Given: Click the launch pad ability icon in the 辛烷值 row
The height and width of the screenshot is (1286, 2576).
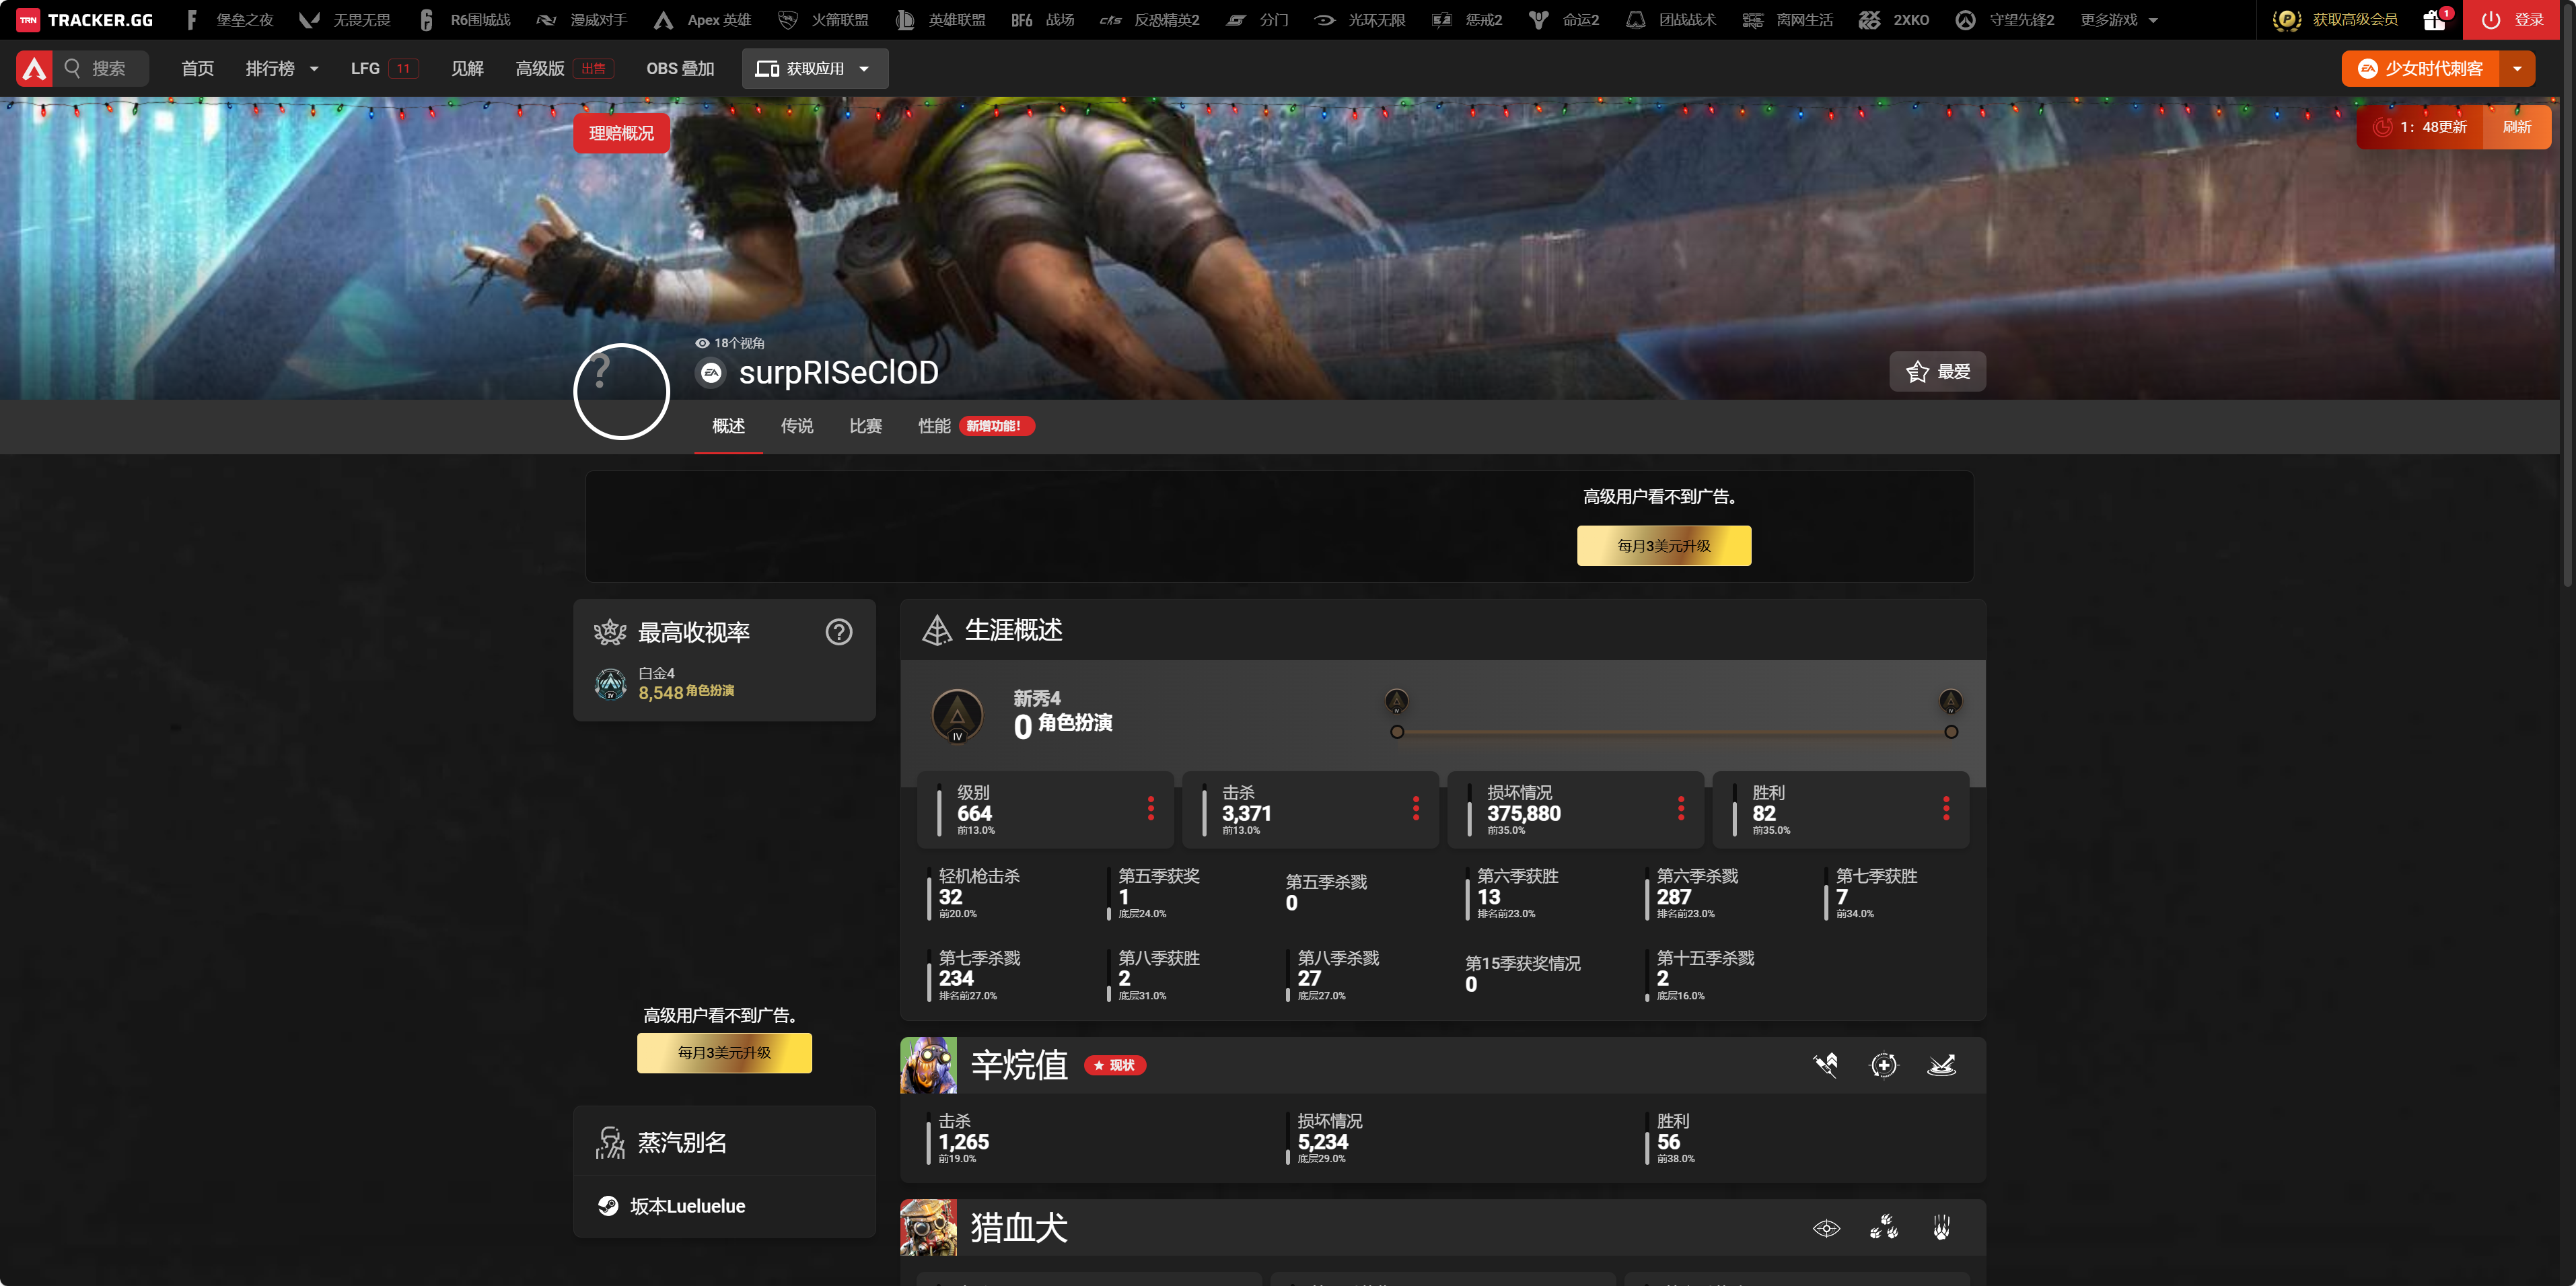Looking at the screenshot, I should tap(1941, 1065).
